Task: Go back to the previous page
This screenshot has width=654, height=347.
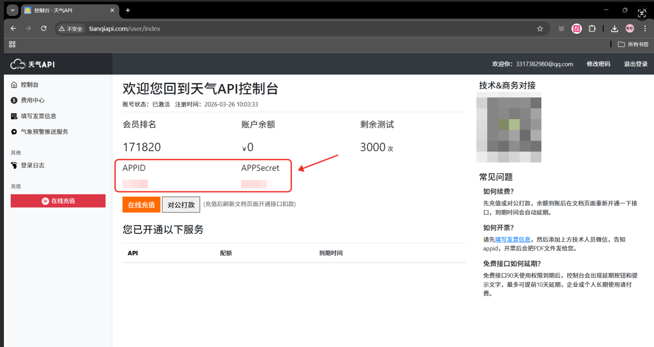Action: click(x=13, y=29)
